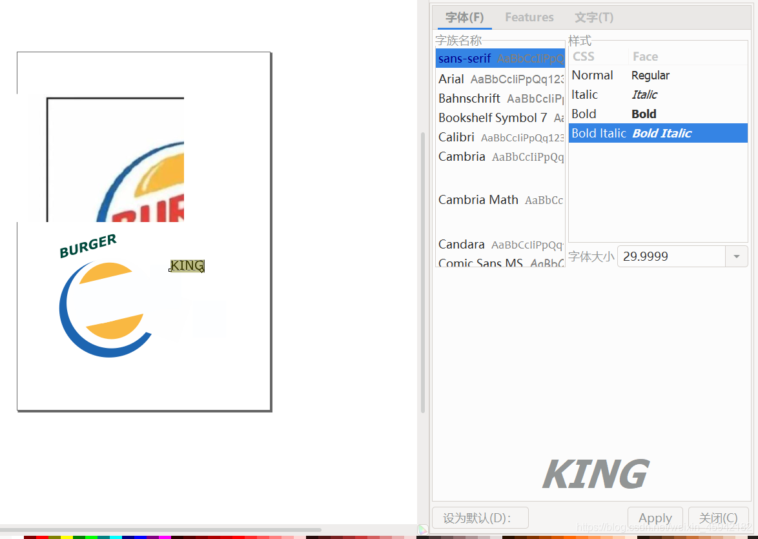
Task: Choose the Comic Sans MS font
Action: click(500, 263)
